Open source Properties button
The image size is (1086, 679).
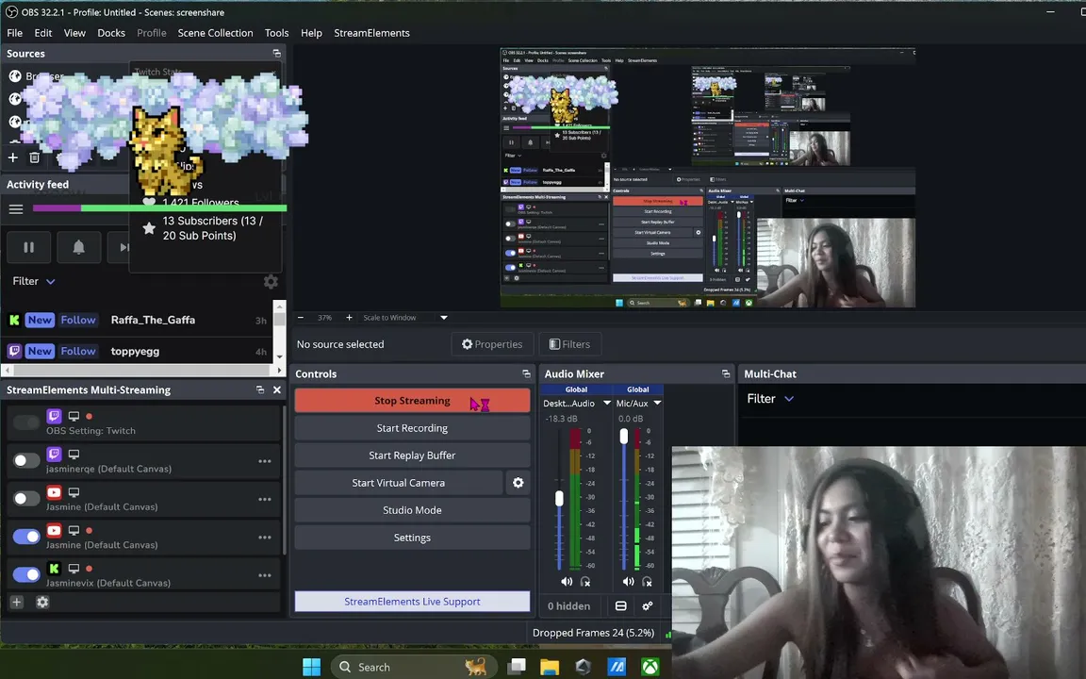pos(492,344)
